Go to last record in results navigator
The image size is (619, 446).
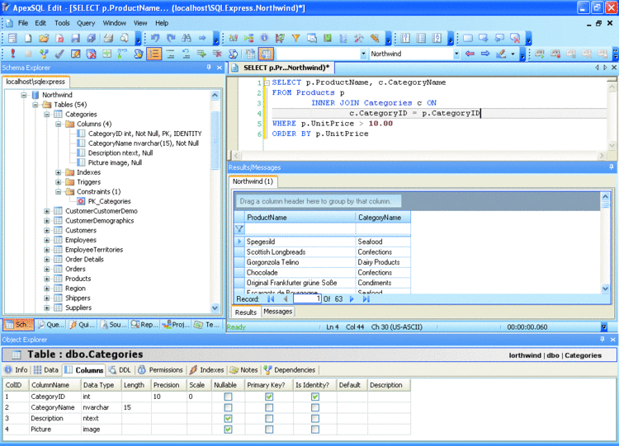pyautogui.click(x=366, y=299)
